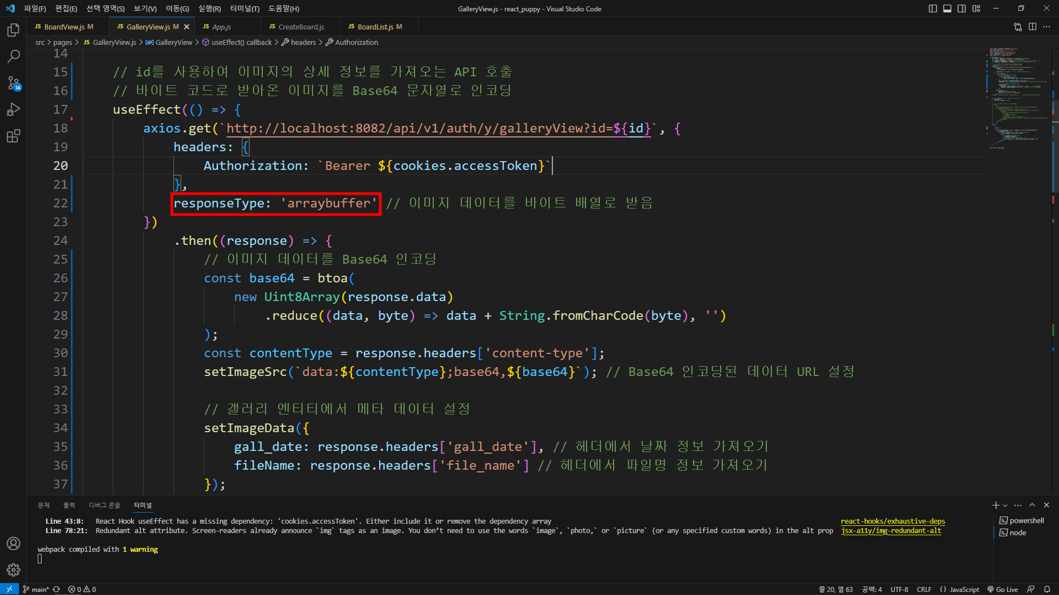The image size is (1059, 595).
Task: Open the Run and Debug view
Action: (13, 109)
